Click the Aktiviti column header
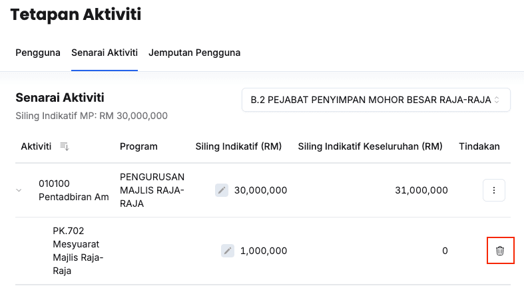Viewport: 524px width, 290px height. click(36, 146)
